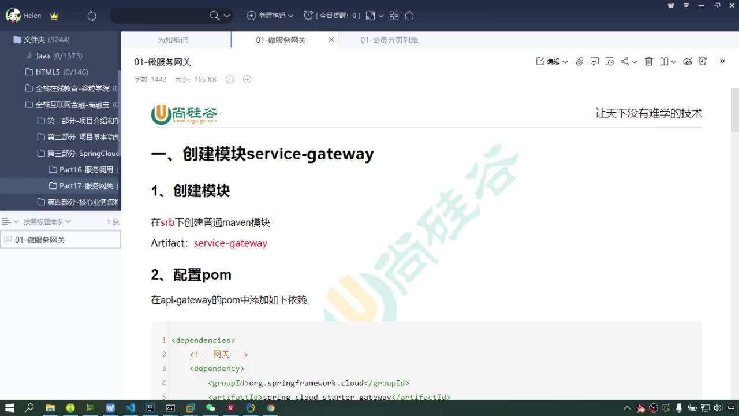Click Helen user avatar
This screenshot has width=739, height=416.
13,16
